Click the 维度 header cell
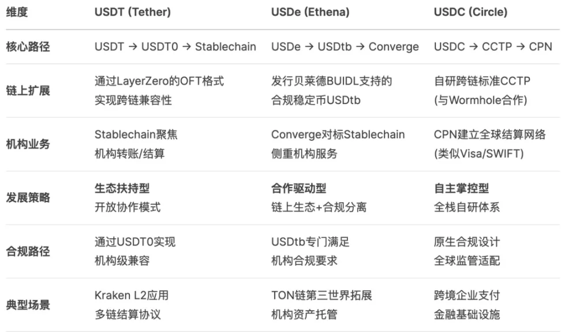The height and width of the screenshot is (332, 561). [17, 13]
